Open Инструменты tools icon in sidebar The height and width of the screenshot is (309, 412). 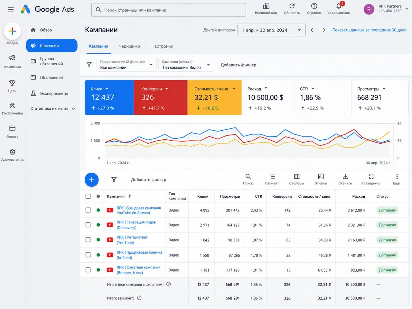12,106
